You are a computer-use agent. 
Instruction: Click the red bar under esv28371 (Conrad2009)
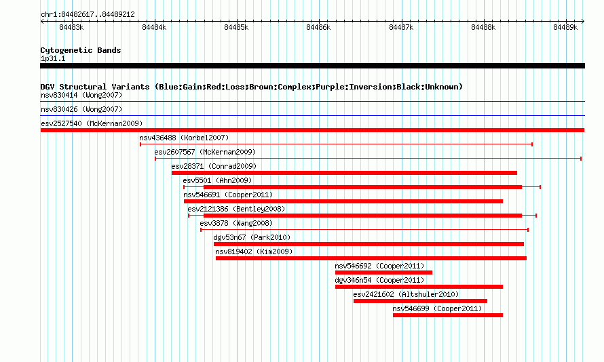point(344,173)
